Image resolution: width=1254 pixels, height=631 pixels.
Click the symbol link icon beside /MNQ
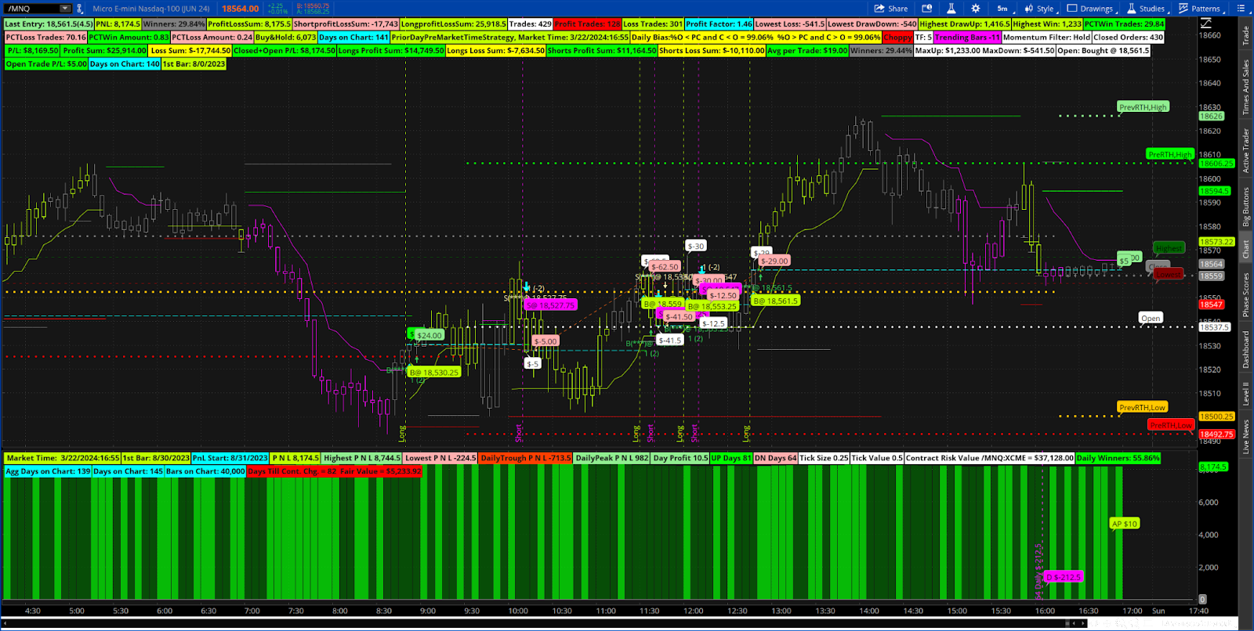point(79,9)
